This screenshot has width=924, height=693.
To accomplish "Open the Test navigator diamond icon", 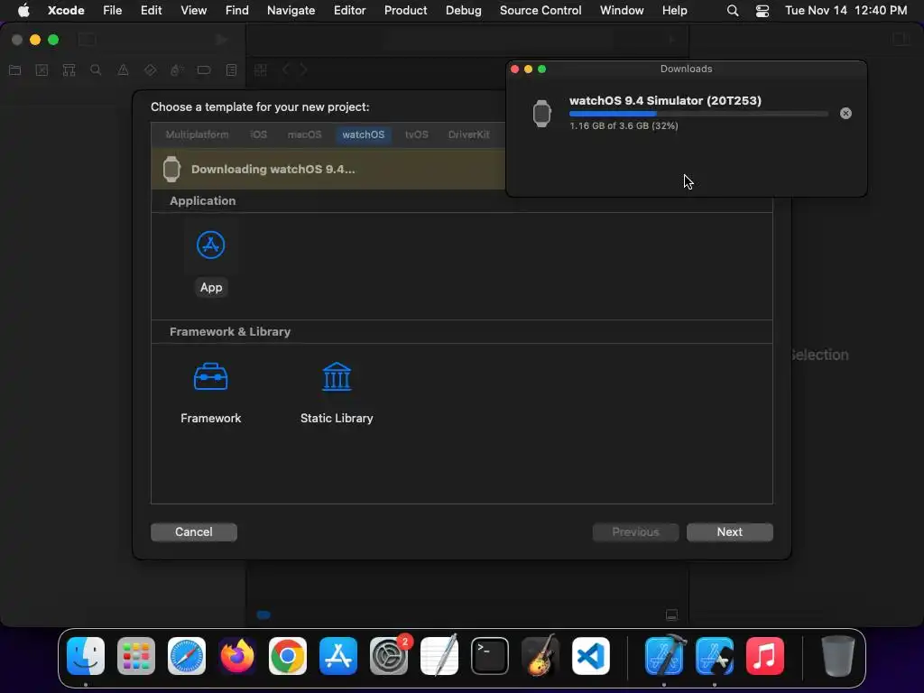I will (150, 70).
